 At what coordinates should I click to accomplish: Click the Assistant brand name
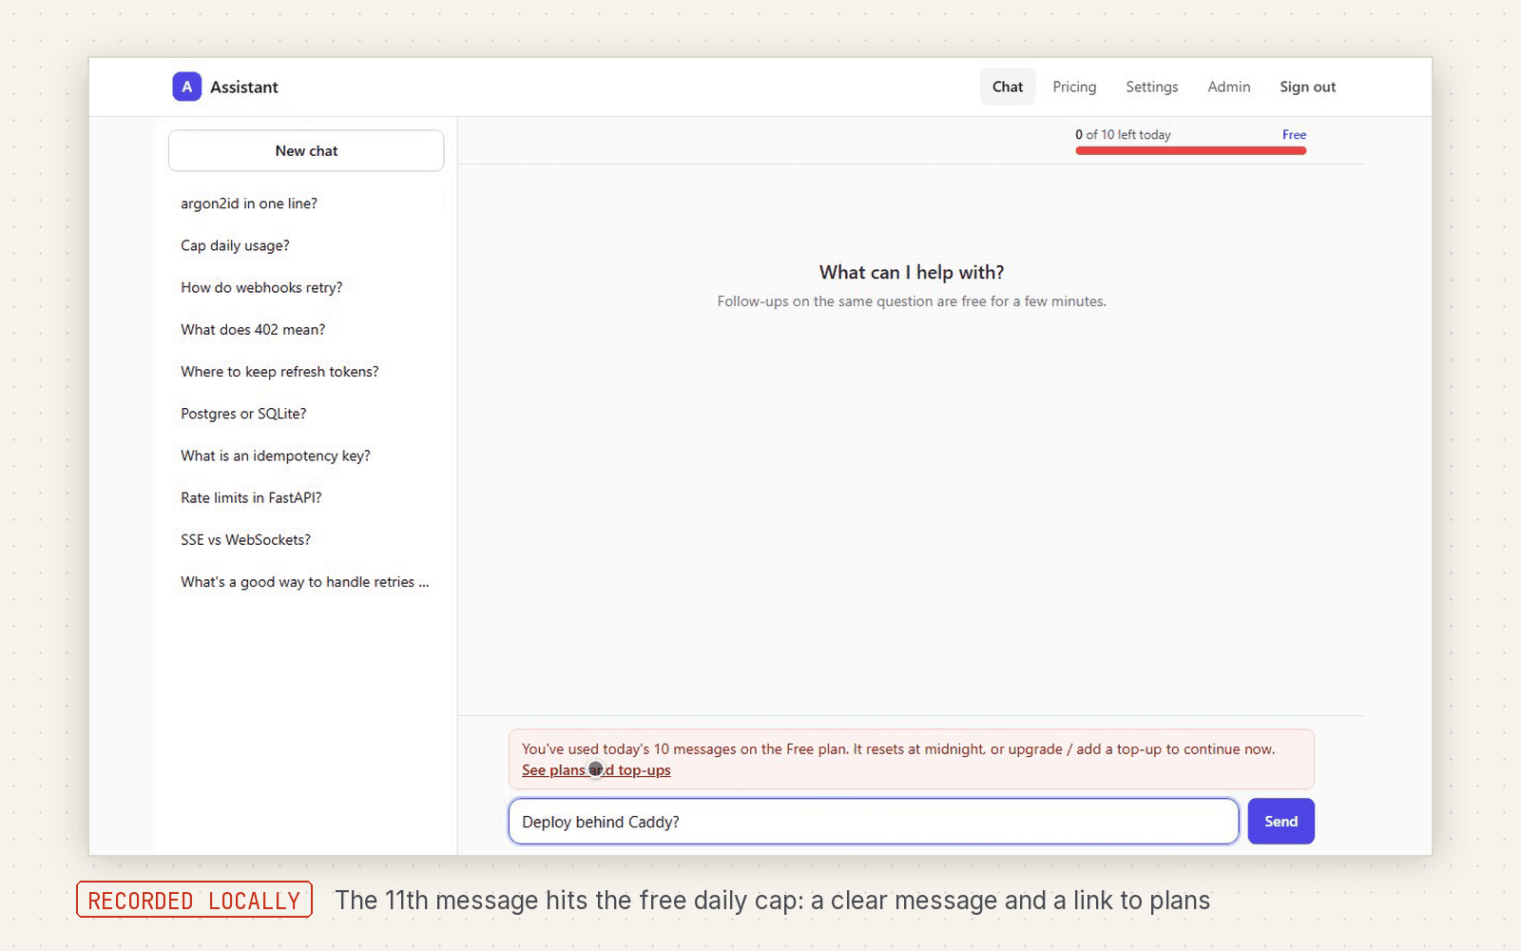click(244, 87)
